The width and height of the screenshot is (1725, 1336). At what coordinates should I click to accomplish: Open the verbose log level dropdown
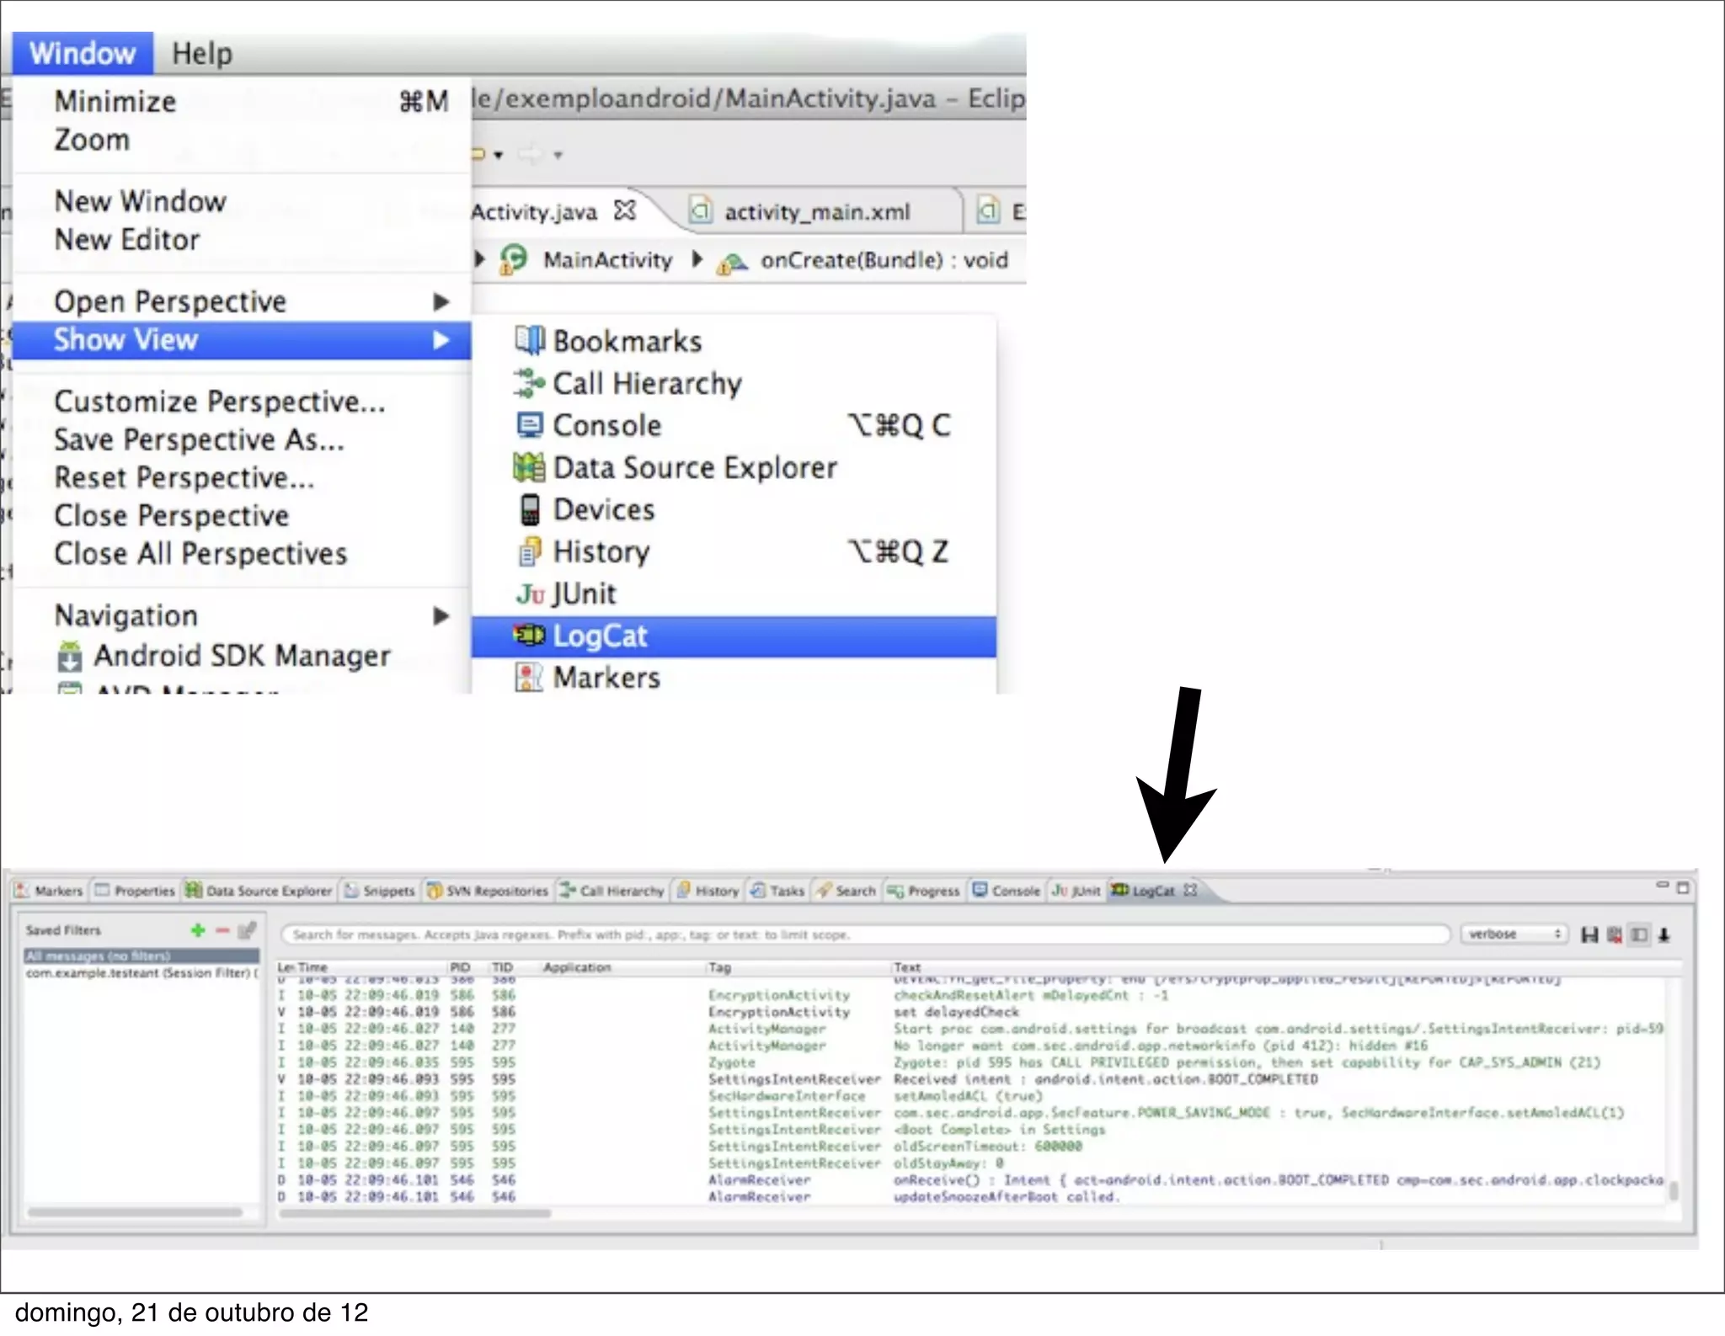tap(1514, 934)
